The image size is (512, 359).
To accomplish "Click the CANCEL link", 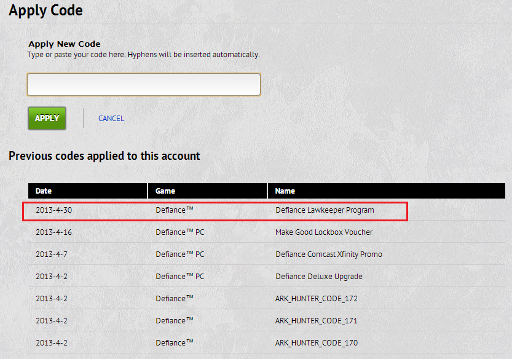I will [111, 119].
